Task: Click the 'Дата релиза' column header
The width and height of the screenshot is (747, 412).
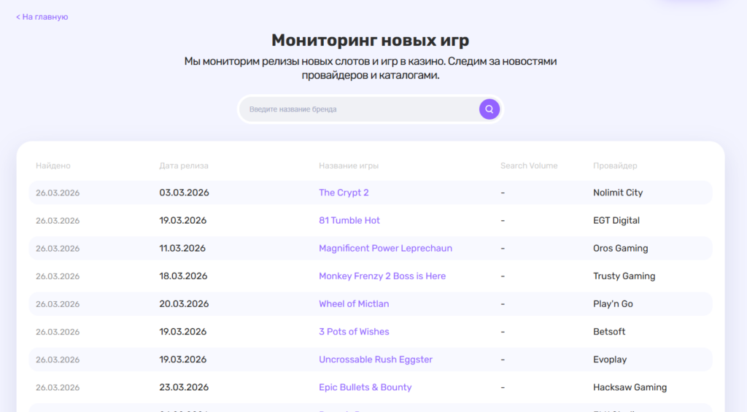Action: 183,166
